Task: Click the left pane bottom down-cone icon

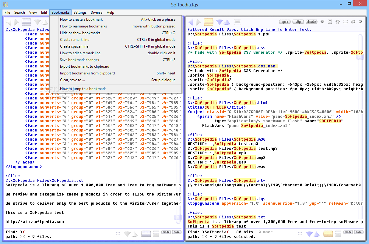Action: pos(127,234)
